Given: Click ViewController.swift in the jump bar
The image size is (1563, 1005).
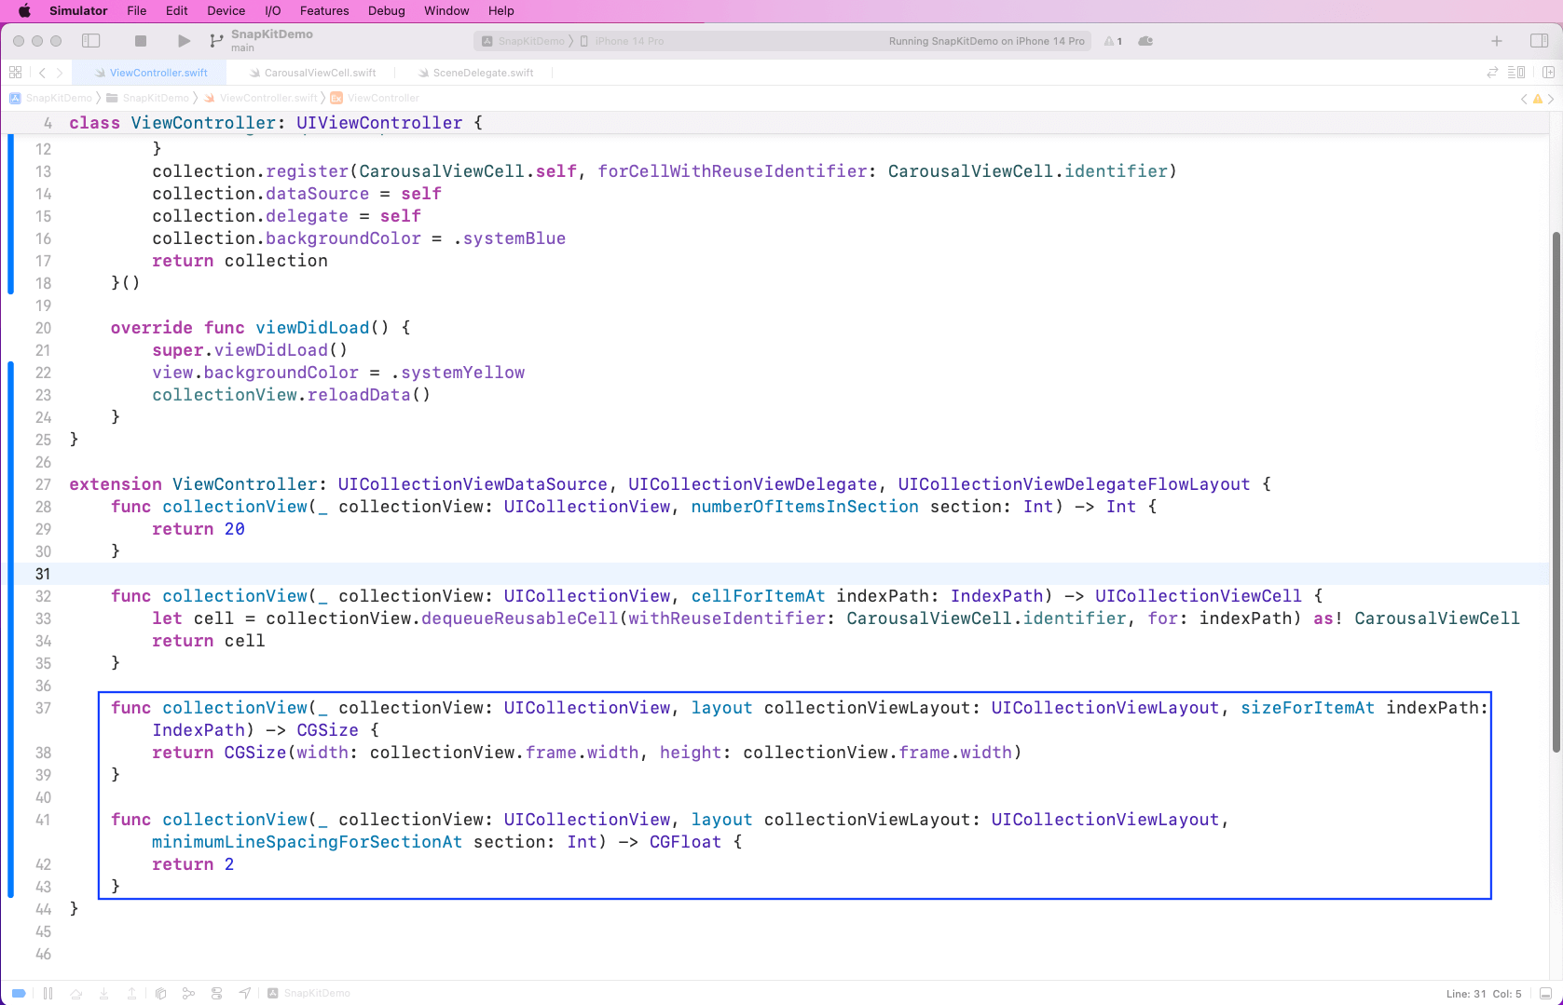Looking at the screenshot, I should pyautogui.click(x=267, y=98).
